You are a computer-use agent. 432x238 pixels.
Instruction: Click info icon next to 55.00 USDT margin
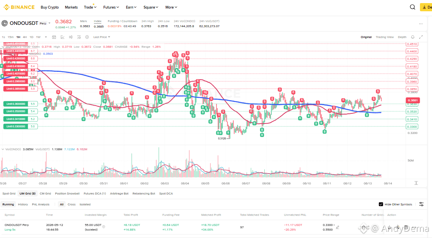[104, 227]
